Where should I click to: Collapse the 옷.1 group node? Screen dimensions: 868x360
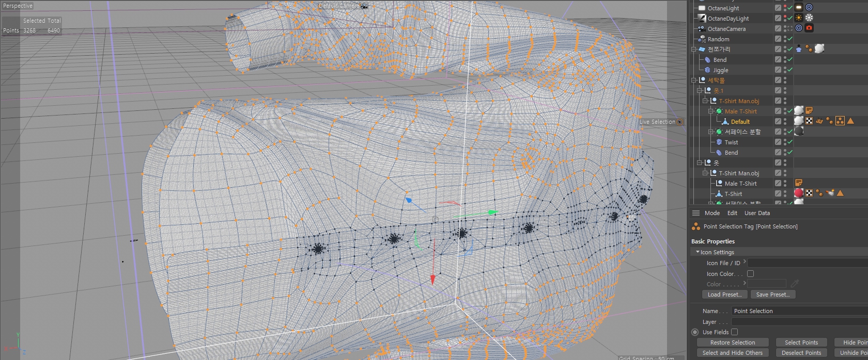click(x=700, y=91)
